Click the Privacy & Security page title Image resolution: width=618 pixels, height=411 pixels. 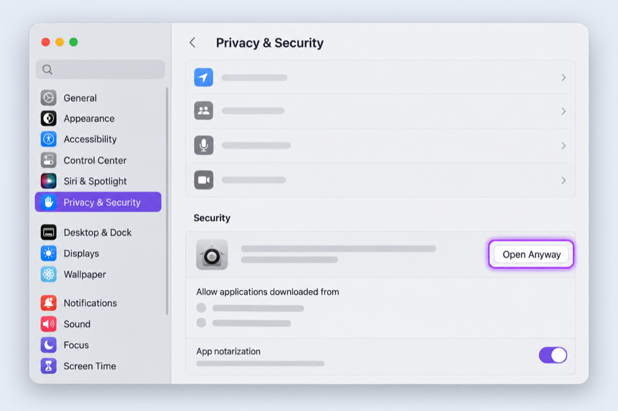pyautogui.click(x=269, y=43)
